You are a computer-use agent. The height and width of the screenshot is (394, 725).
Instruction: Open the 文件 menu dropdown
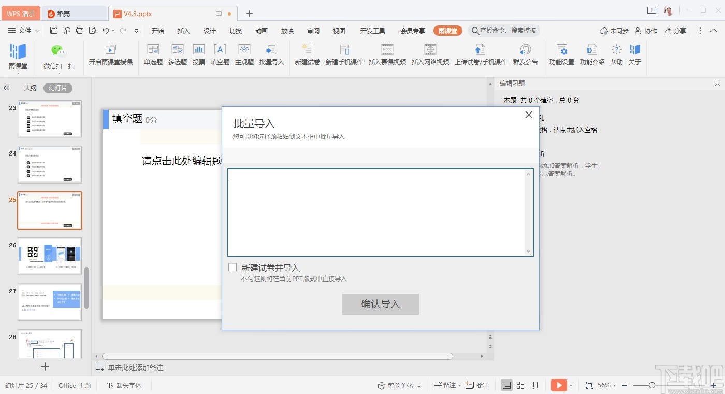[x=24, y=31]
